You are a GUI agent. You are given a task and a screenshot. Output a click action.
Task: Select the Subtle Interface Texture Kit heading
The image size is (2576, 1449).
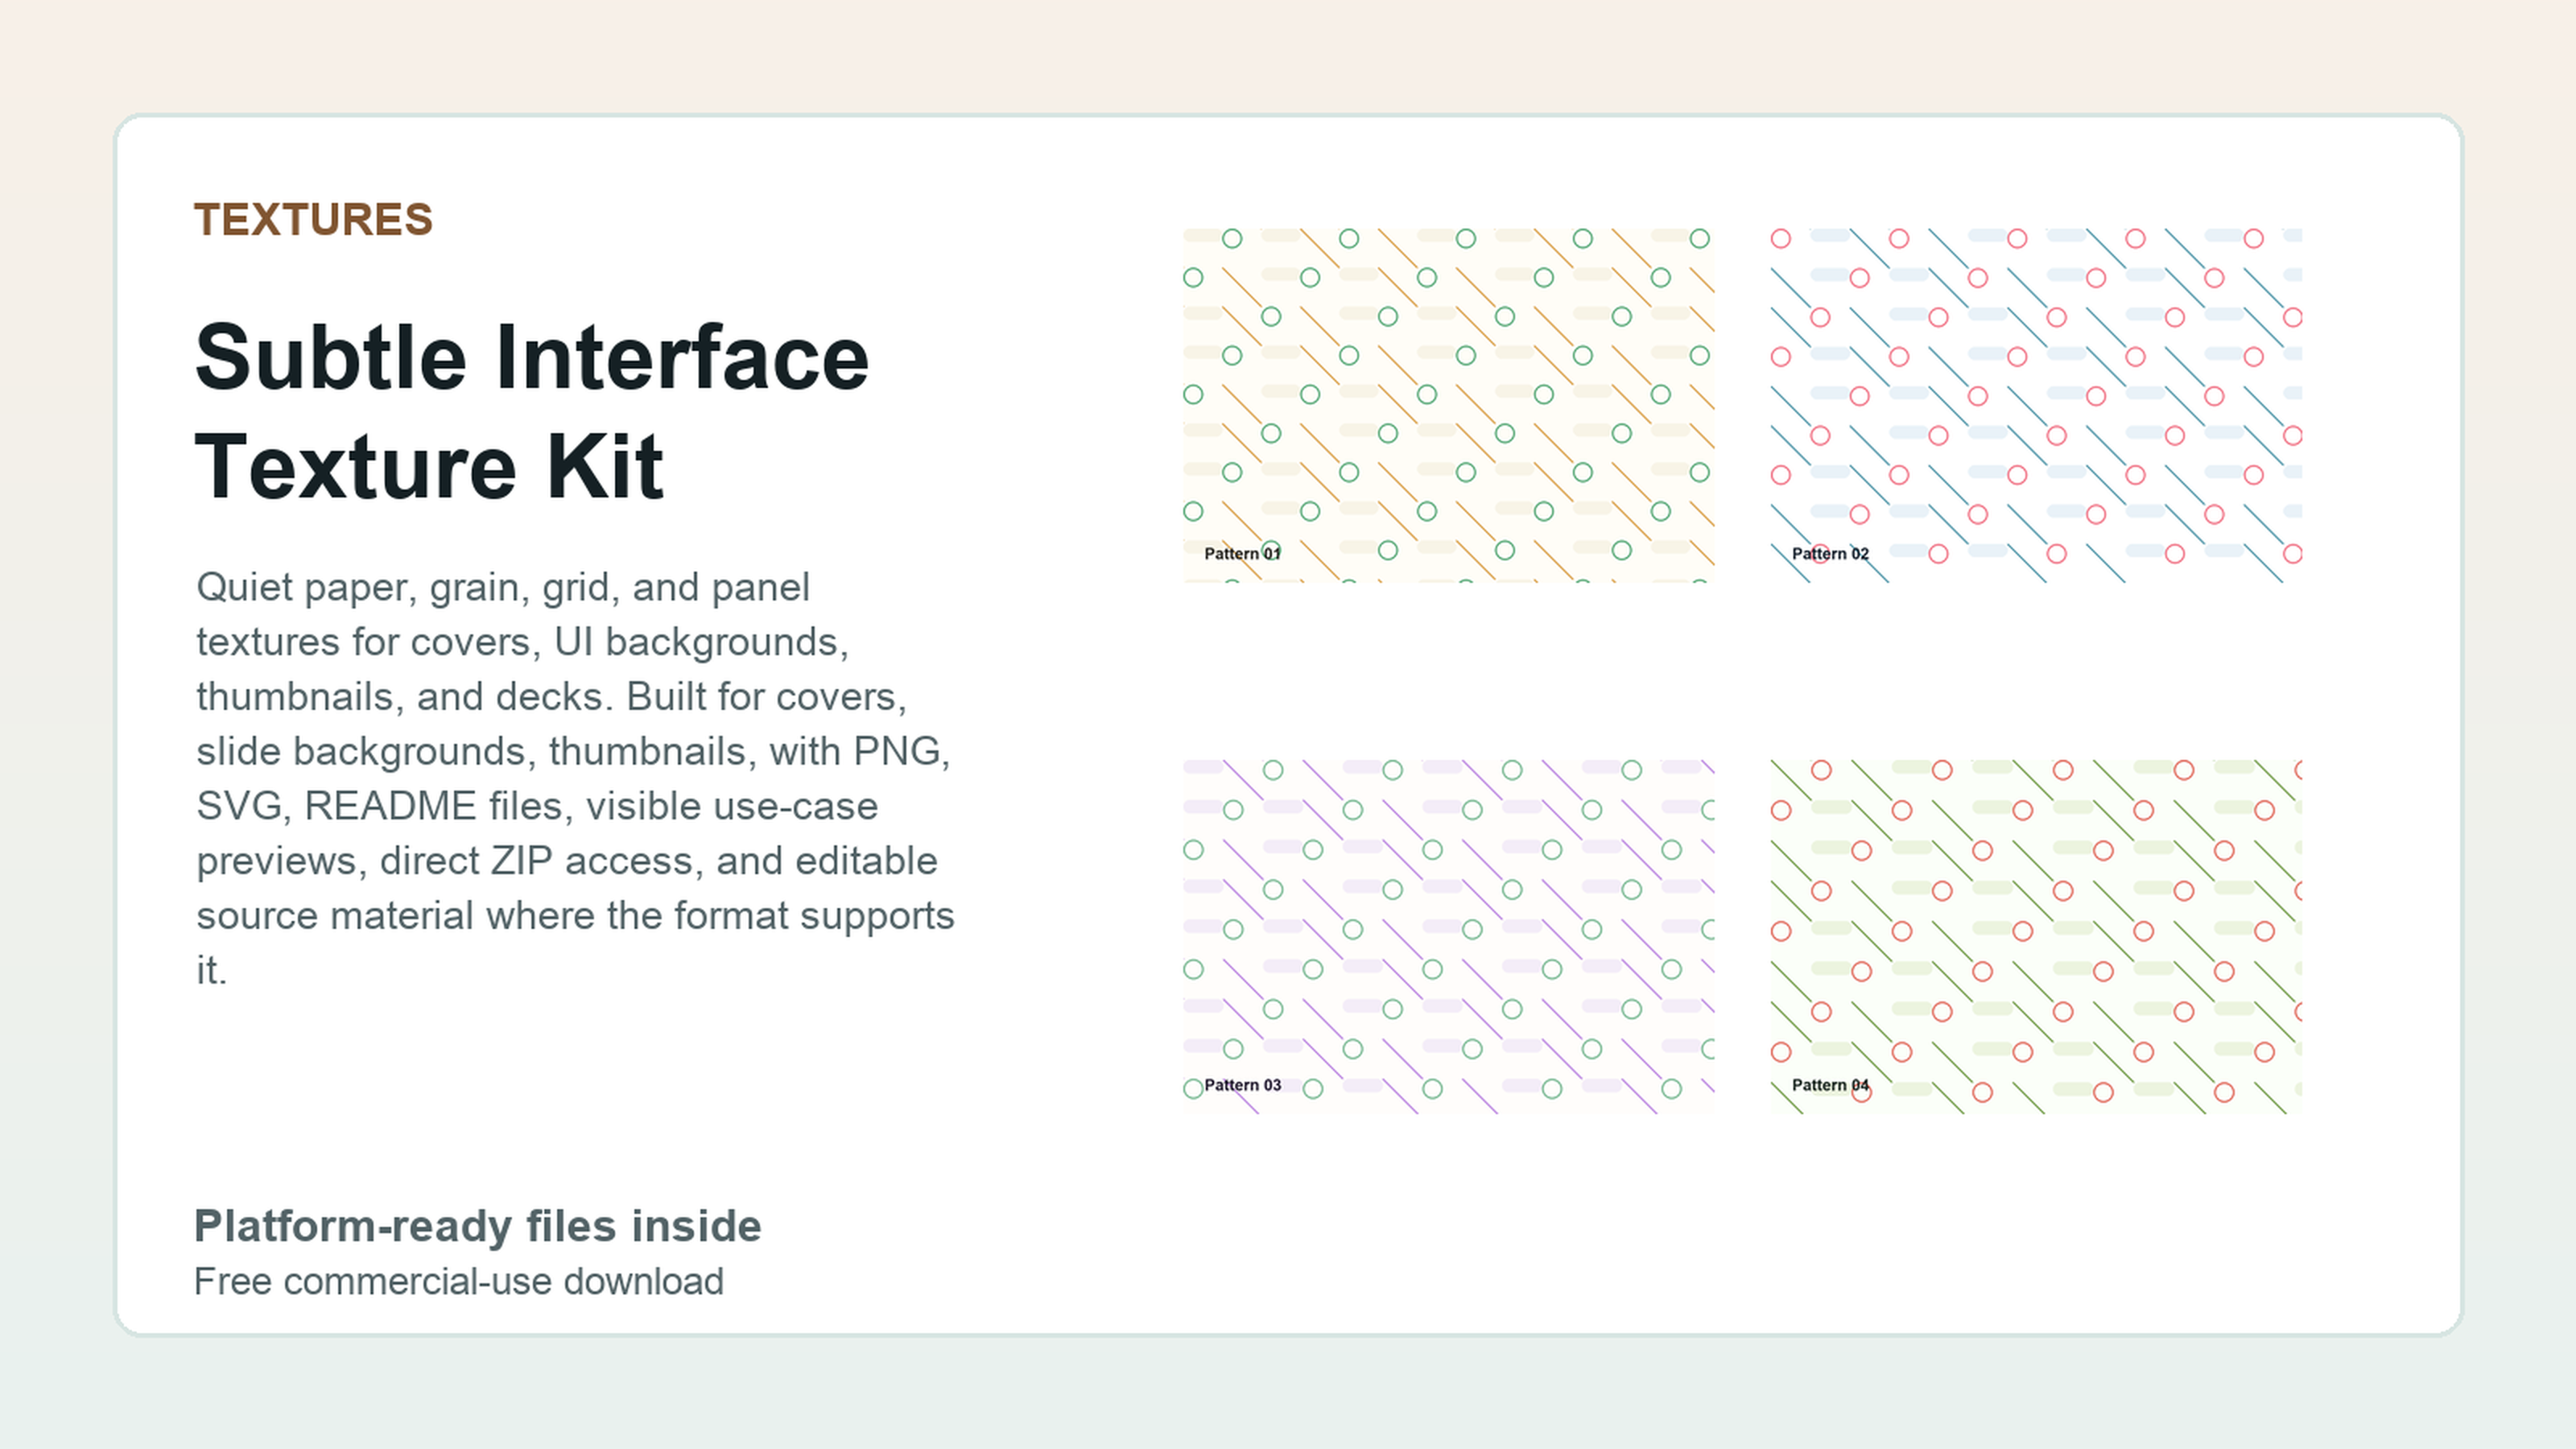coord(532,412)
